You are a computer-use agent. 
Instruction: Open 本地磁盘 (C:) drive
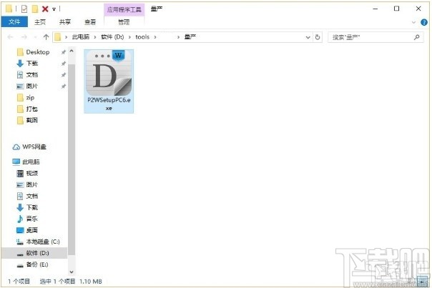click(x=43, y=242)
